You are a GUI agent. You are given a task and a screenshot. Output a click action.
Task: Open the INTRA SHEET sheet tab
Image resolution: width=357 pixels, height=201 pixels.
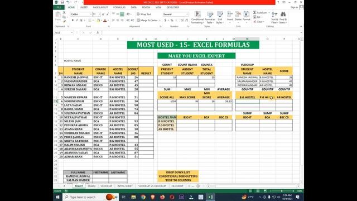pos(125,186)
